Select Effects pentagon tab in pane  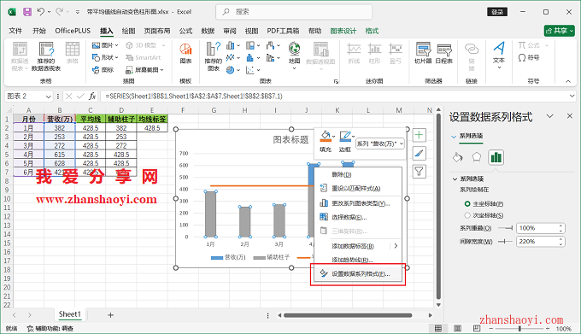477,157
